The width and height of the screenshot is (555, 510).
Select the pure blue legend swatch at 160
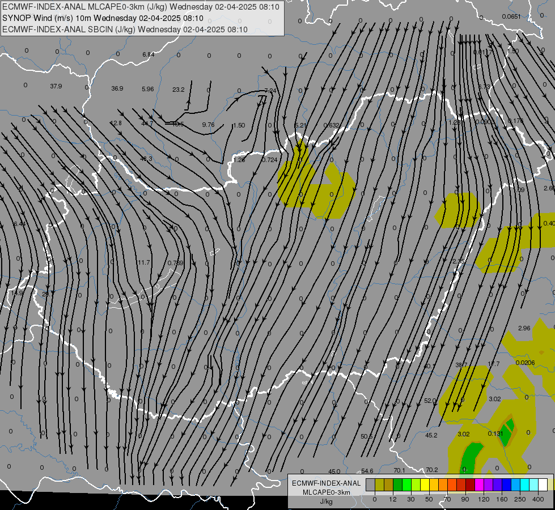(507, 485)
